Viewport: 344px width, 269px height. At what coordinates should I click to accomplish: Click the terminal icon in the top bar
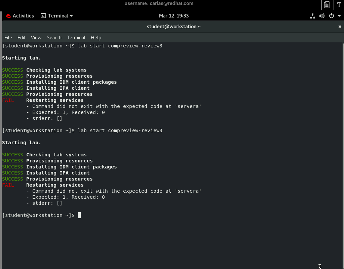click(x=43, y=16)
